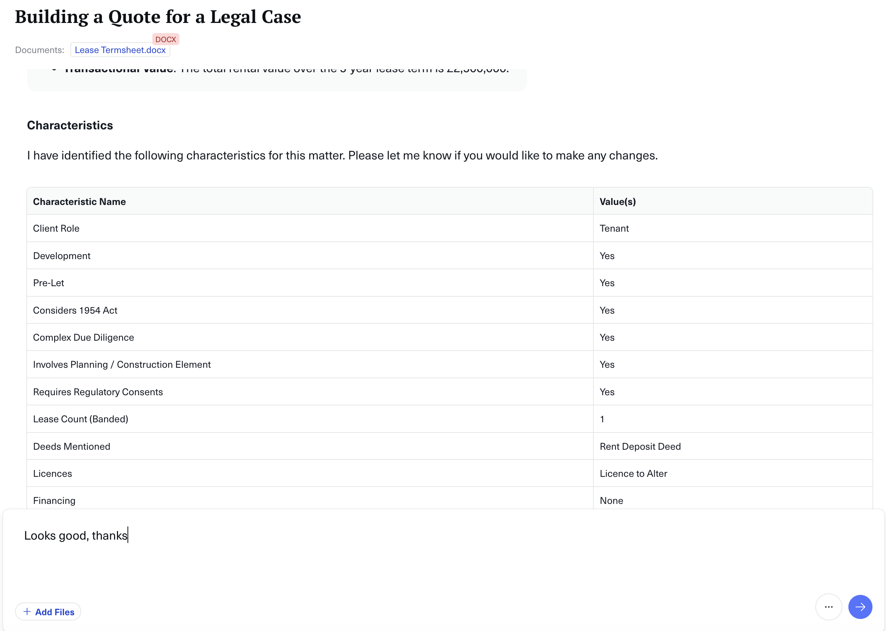Click the Building a Quote page title
The image size is (886, 631).
(x=158, y=17)
